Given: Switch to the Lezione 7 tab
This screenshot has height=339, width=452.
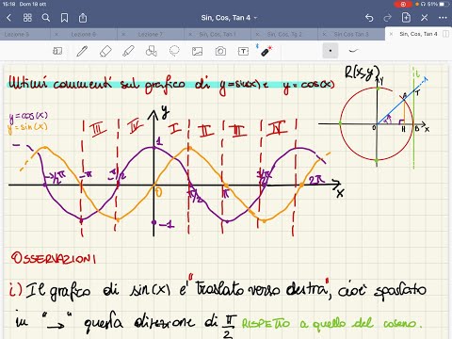Looking at the screenshot, I should [x=151, y=34].
